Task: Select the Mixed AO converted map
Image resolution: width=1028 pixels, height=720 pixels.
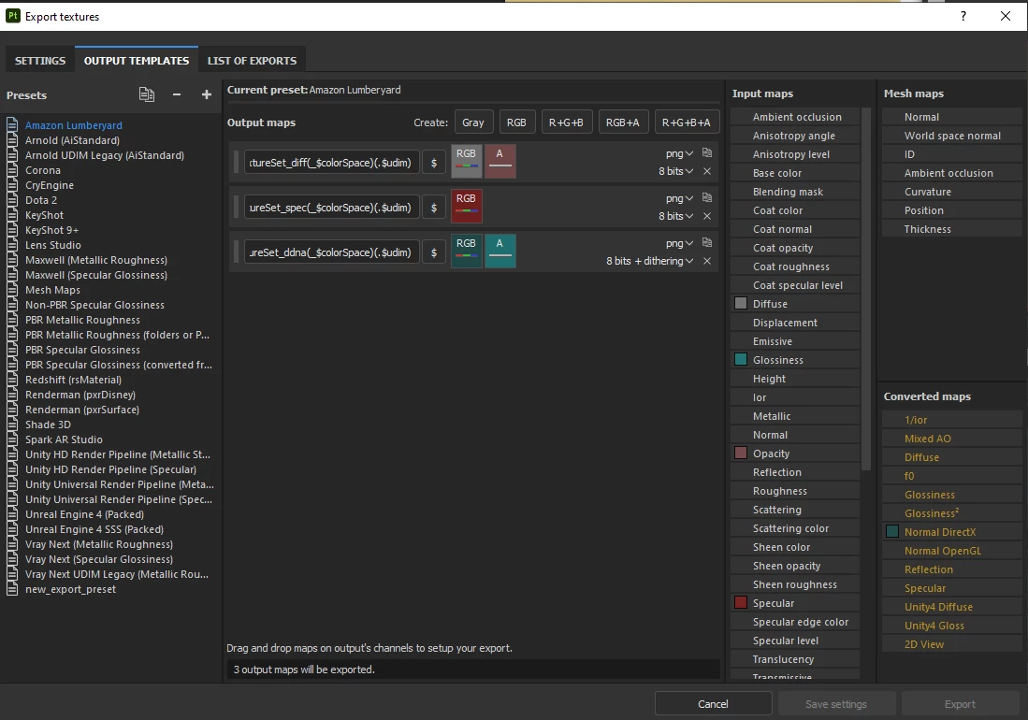Action: click(952, 439)
